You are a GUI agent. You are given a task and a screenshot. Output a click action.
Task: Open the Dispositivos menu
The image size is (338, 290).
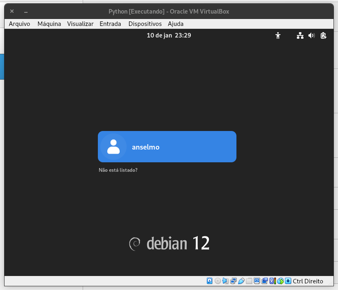point(145,24)
